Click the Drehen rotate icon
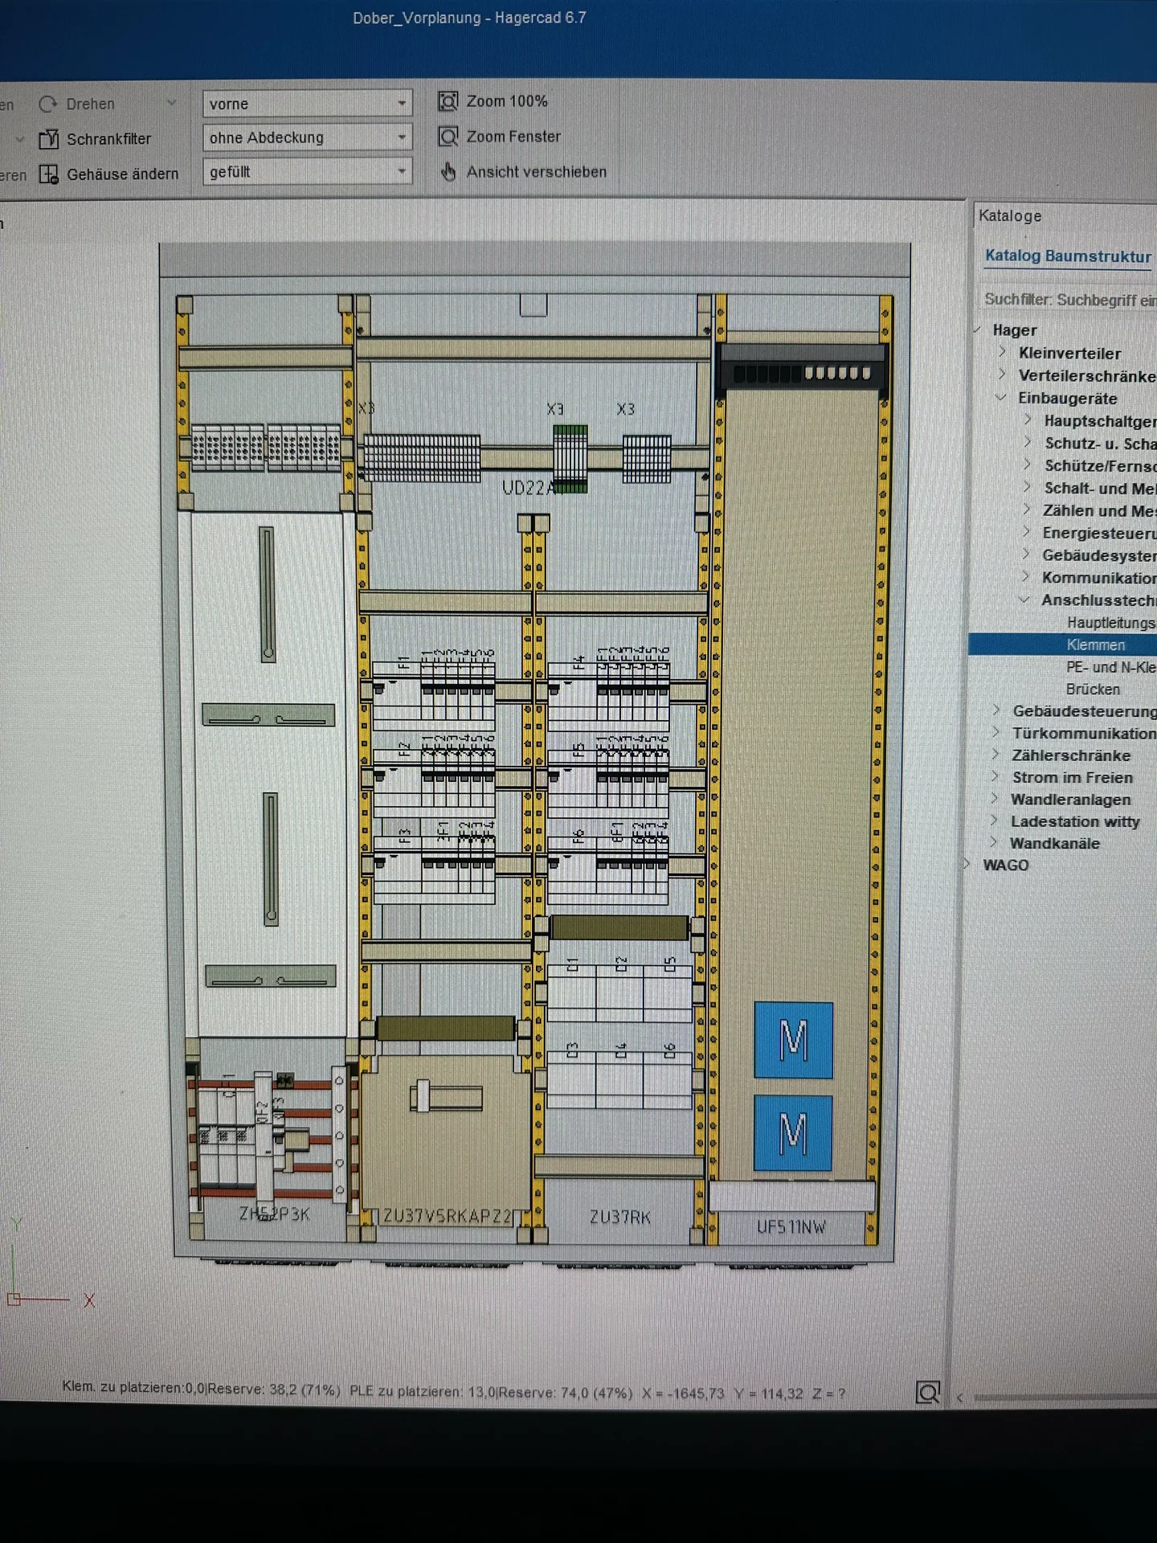Image resolution: width=1157 pixels, height=1543 pixels. pos(48,104)
